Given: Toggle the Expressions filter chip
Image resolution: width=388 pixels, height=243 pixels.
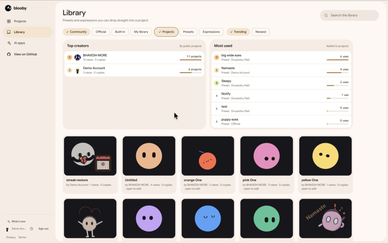Looking at the screenshot, I should click(211, 32).
